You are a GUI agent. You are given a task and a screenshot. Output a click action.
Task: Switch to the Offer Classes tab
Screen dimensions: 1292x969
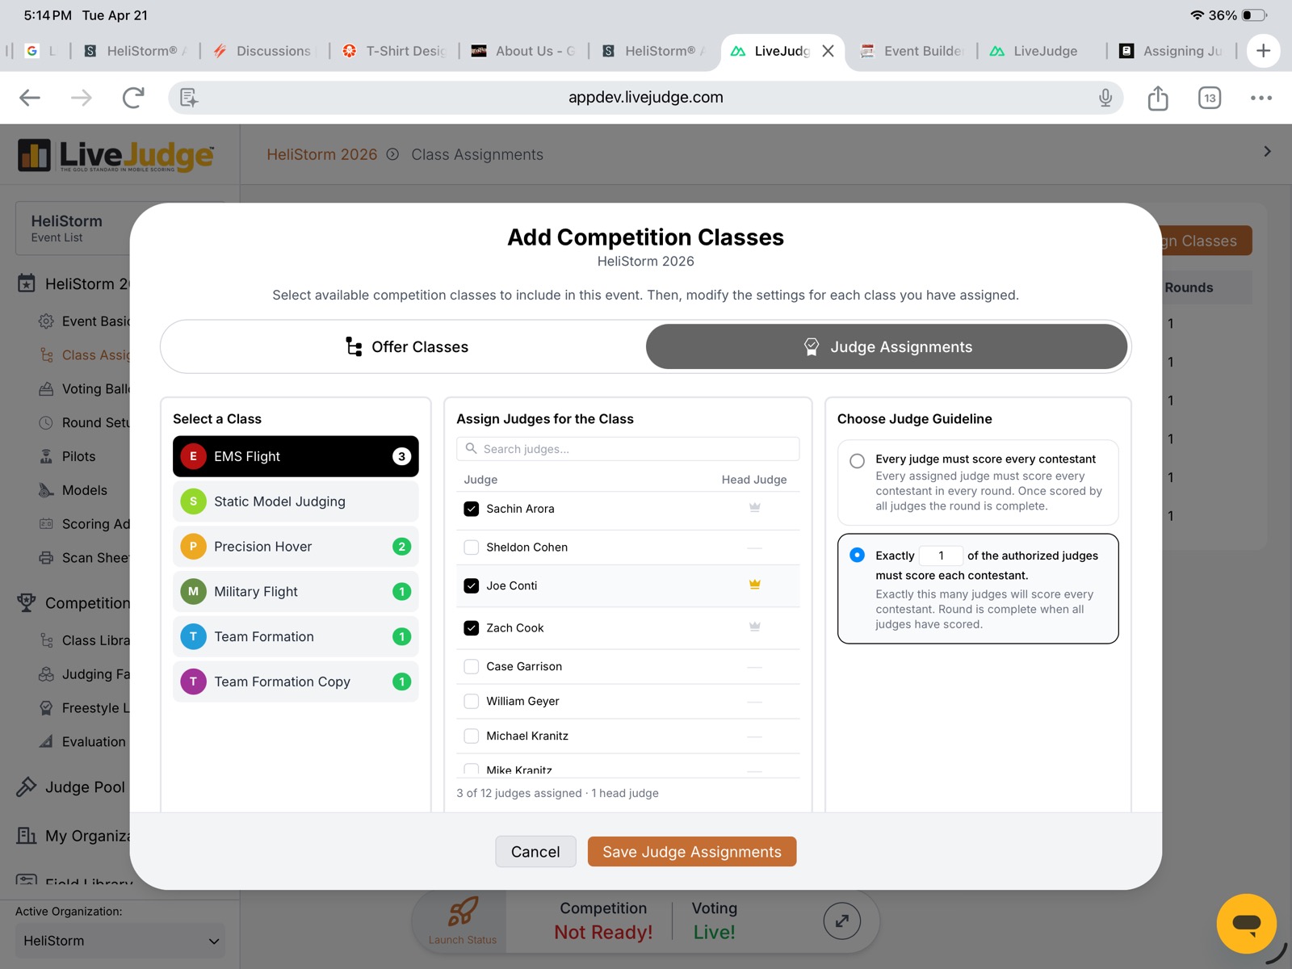point(405,346)
